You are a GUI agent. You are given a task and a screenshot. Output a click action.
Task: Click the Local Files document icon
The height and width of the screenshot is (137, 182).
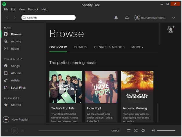[6, 87]
